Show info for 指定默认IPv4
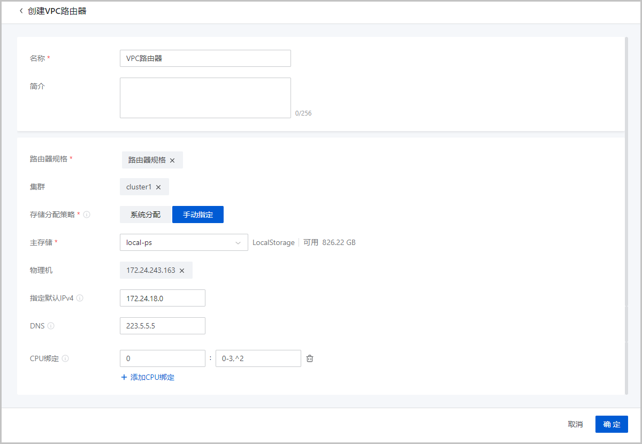This screenshot has height=444, width=642. pyautogui.click(x=80, y=298)
